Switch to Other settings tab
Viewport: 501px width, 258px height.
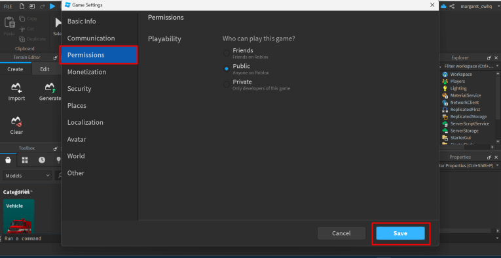click(x=99, y=173)
